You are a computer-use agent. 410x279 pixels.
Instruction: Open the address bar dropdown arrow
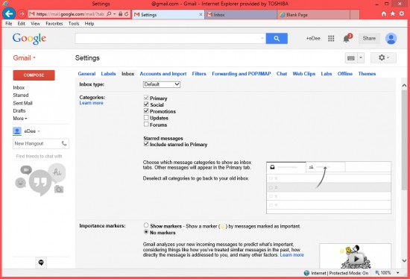[x=115, y=14]
